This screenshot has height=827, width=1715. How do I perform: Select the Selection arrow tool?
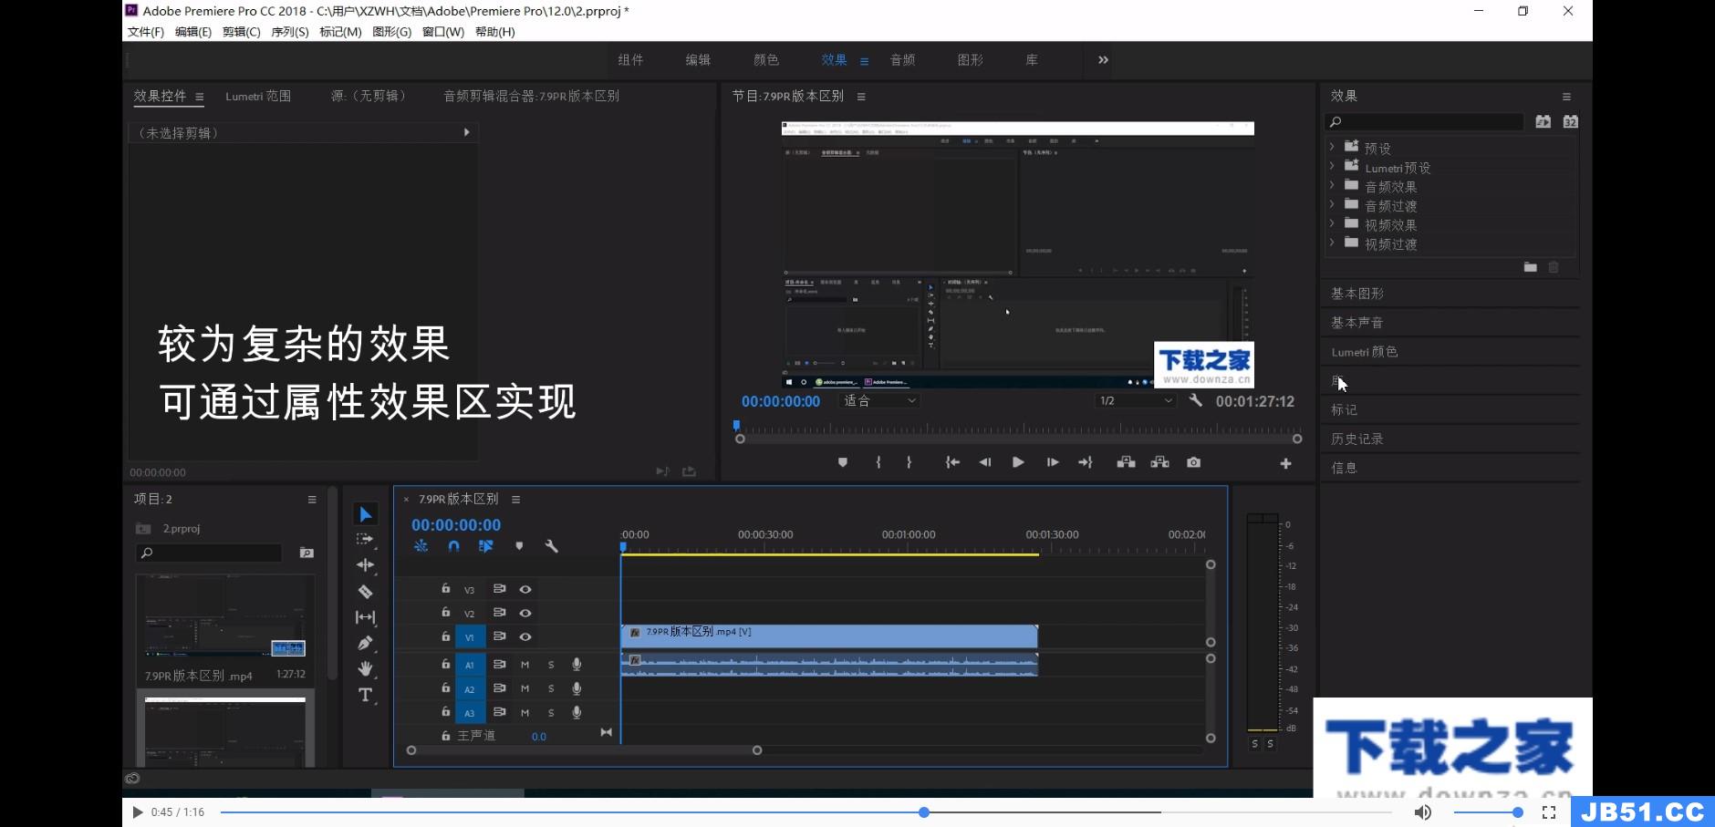tap(365, 514)
